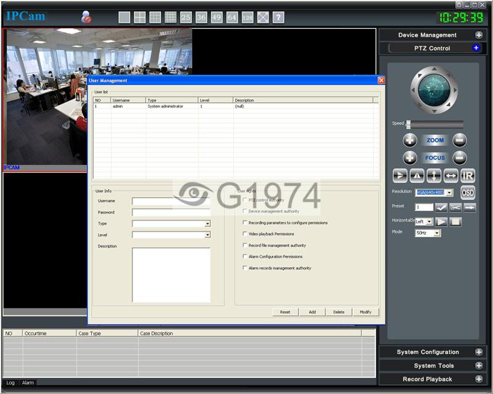Click the Modify user button
The image size is (493, 394).
click(x=365, y=312)
